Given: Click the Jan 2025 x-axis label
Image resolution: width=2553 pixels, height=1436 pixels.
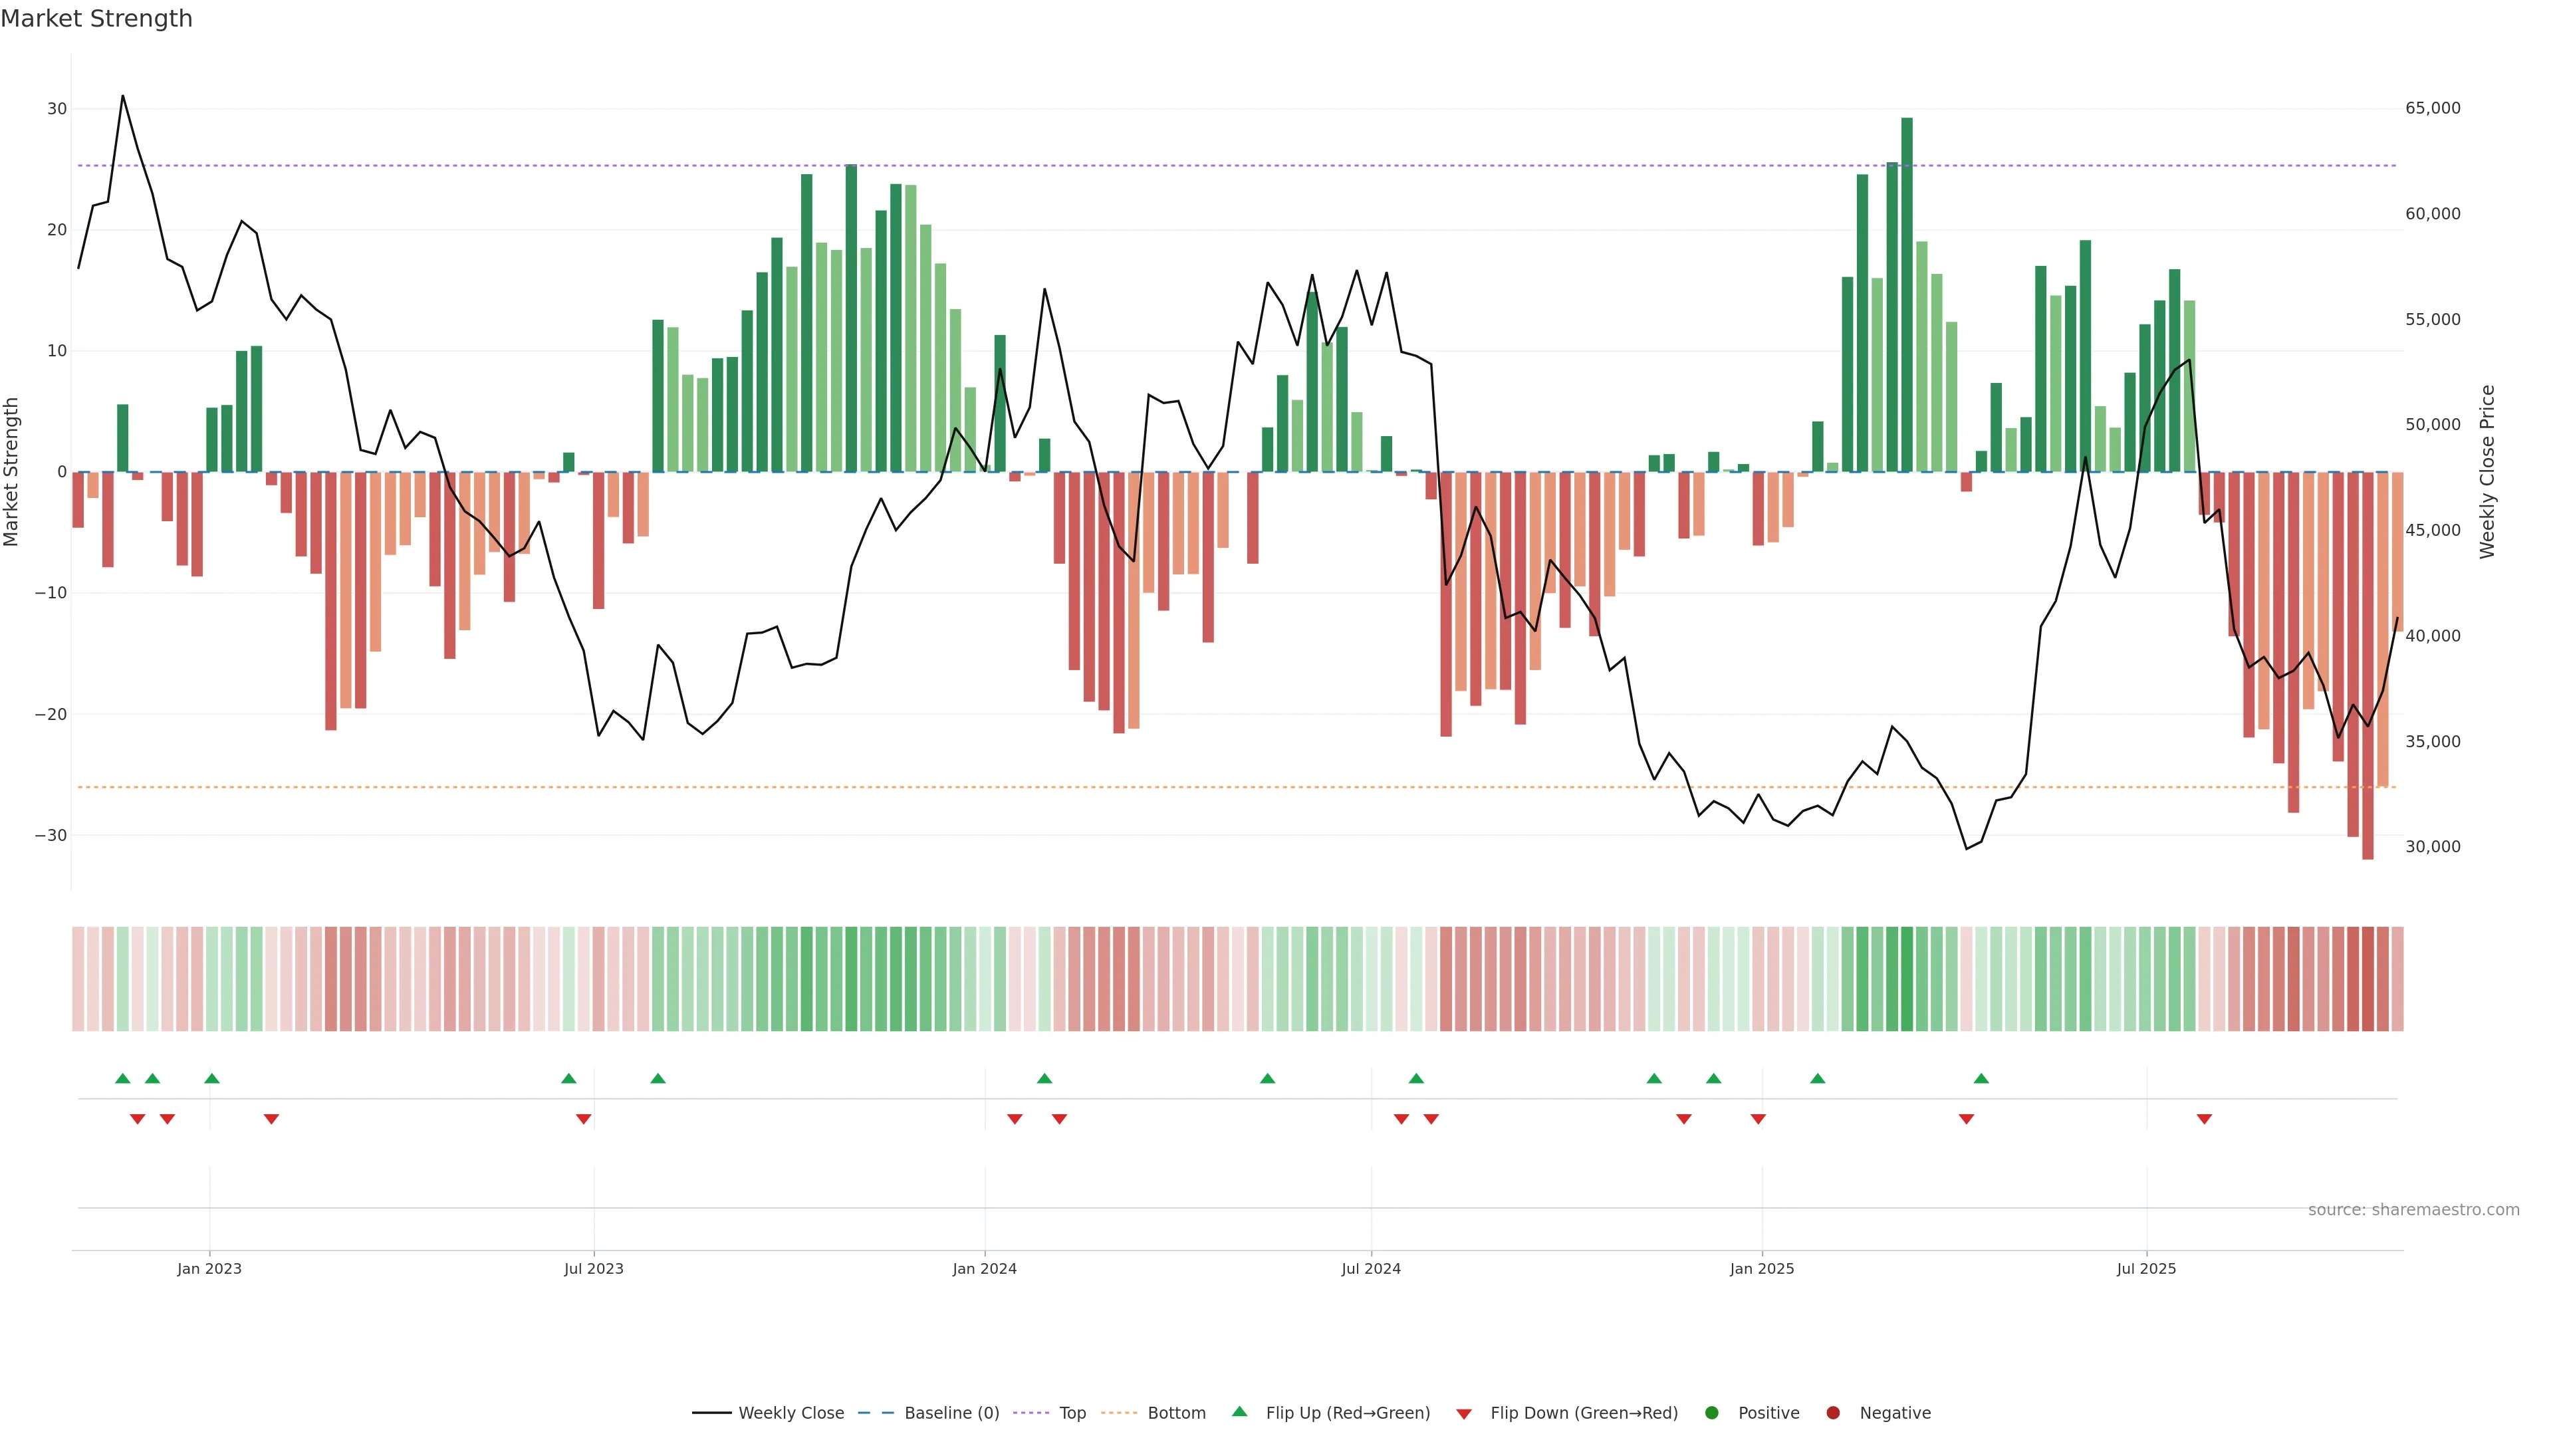Looking at the screenshot, I should pyautogui.click(x=1762, y=1268).
